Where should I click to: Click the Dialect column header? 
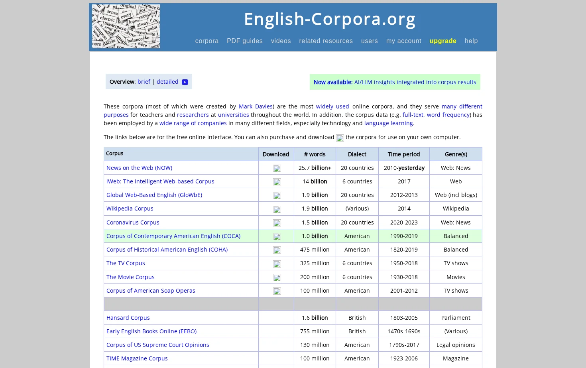(x=357, y=154)
